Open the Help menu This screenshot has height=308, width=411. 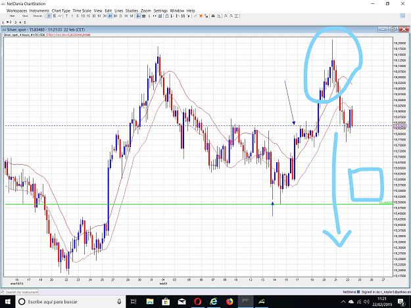(x=191, y=11)
